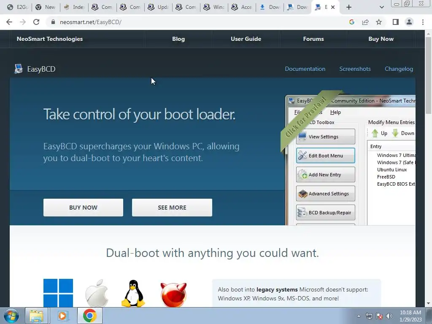Viewport: 432px width, 324px height.
Task: Open the volume speaker tray icon
Action: (x=389, y=316)
